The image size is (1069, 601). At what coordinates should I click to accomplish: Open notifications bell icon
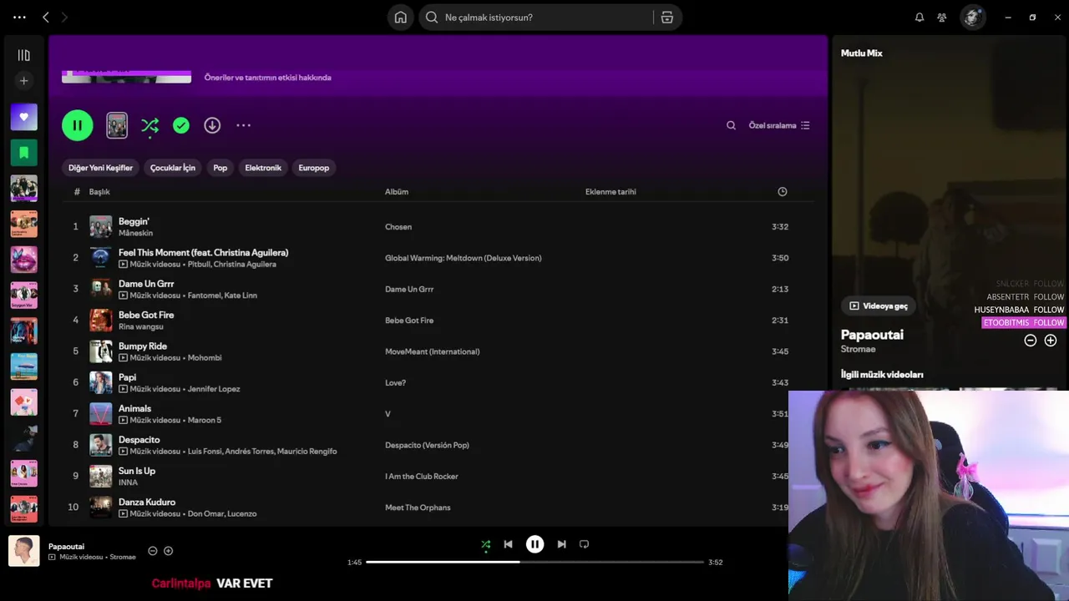(x=920, y=18)
